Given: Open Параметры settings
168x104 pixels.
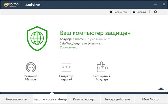Looking at the screenshot, I should (x=118, y=12).
